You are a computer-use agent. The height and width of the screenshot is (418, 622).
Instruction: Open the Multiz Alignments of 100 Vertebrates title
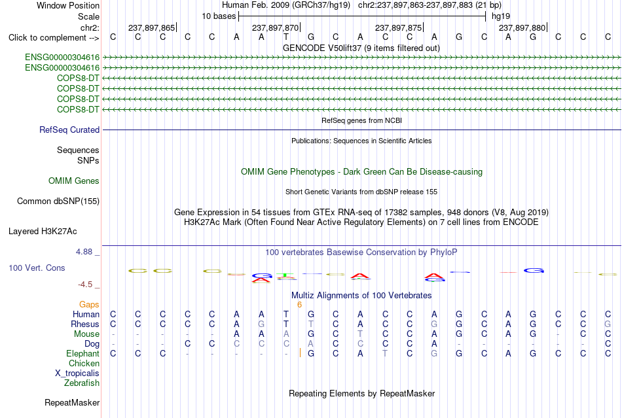point(361,296)
